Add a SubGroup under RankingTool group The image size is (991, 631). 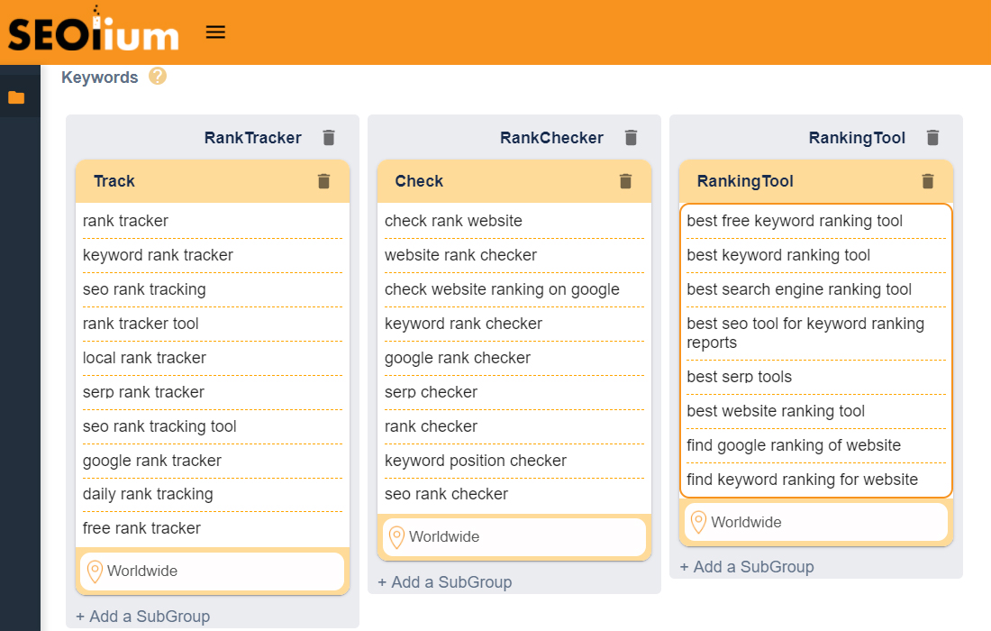[747, 567]
